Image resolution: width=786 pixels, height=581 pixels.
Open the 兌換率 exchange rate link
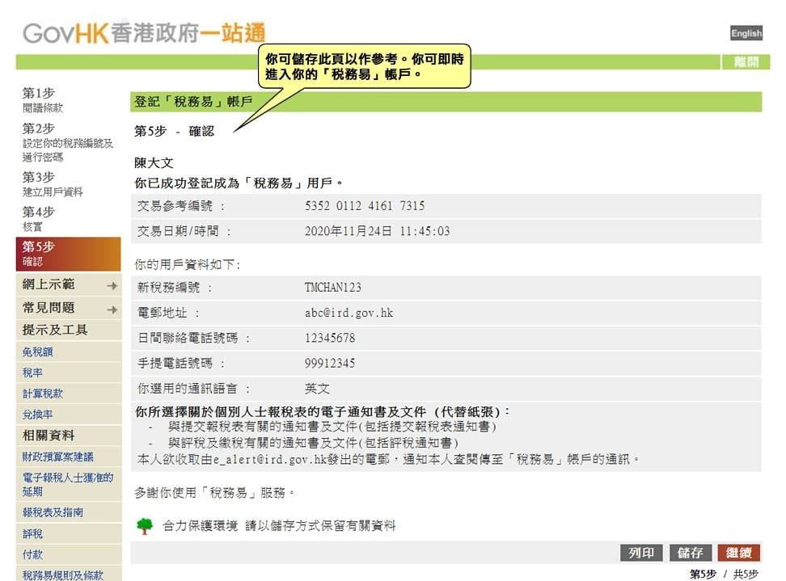click(x=37, y=415)
